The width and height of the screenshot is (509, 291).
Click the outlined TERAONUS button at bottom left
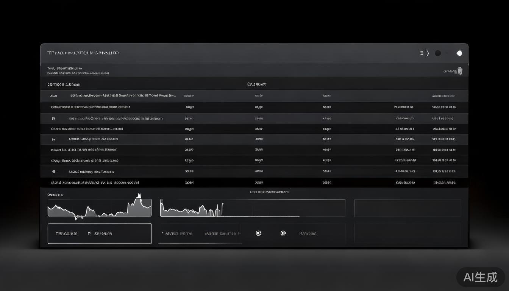click(100, 234)
